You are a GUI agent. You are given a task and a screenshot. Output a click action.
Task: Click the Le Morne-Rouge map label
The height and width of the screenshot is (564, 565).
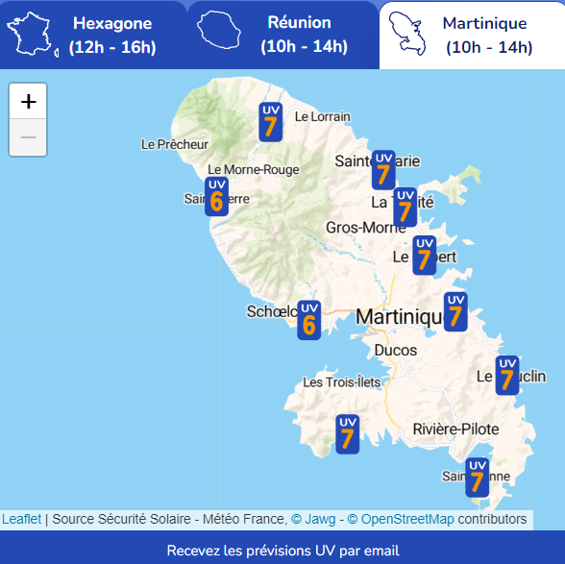(254, 169)
